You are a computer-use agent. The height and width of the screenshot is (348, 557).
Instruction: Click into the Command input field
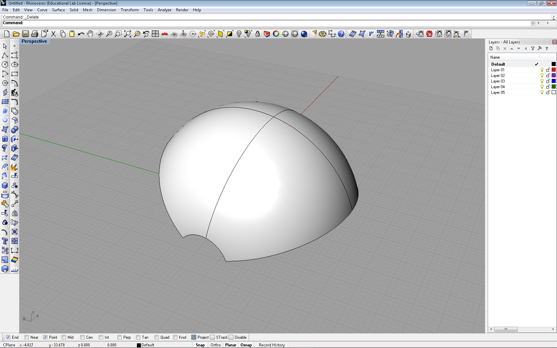point(265,23)
